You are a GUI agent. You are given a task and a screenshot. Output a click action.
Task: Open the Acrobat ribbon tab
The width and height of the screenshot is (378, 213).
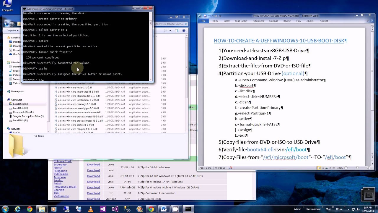[x=324, y=21]
